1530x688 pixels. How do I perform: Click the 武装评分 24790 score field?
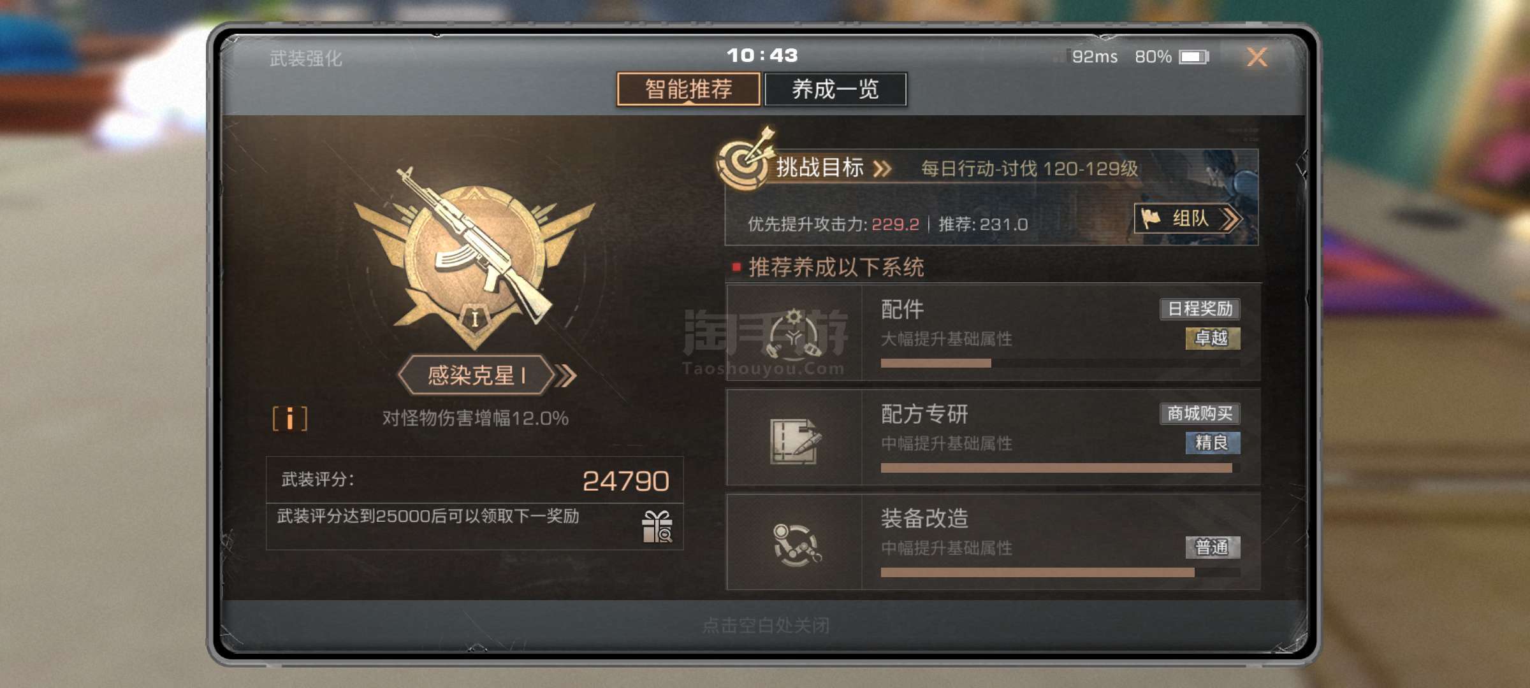[x=475, y=480]
